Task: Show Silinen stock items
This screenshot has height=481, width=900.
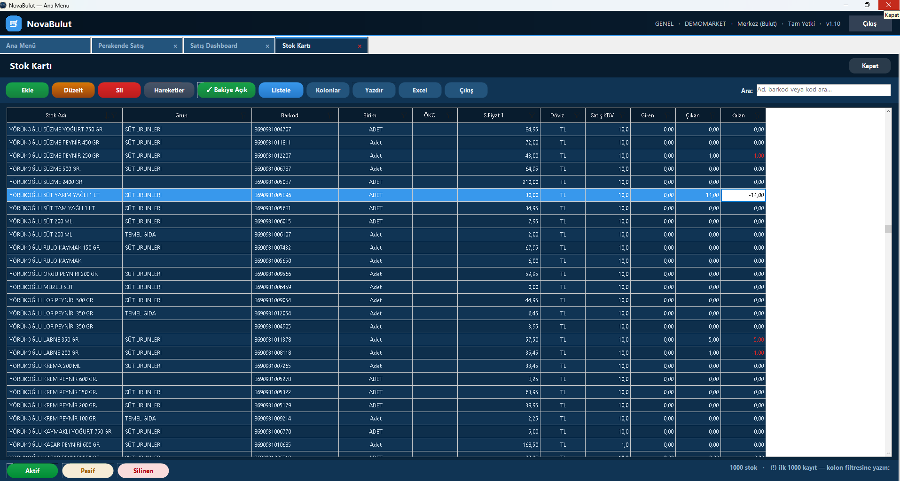Action: 143,471
